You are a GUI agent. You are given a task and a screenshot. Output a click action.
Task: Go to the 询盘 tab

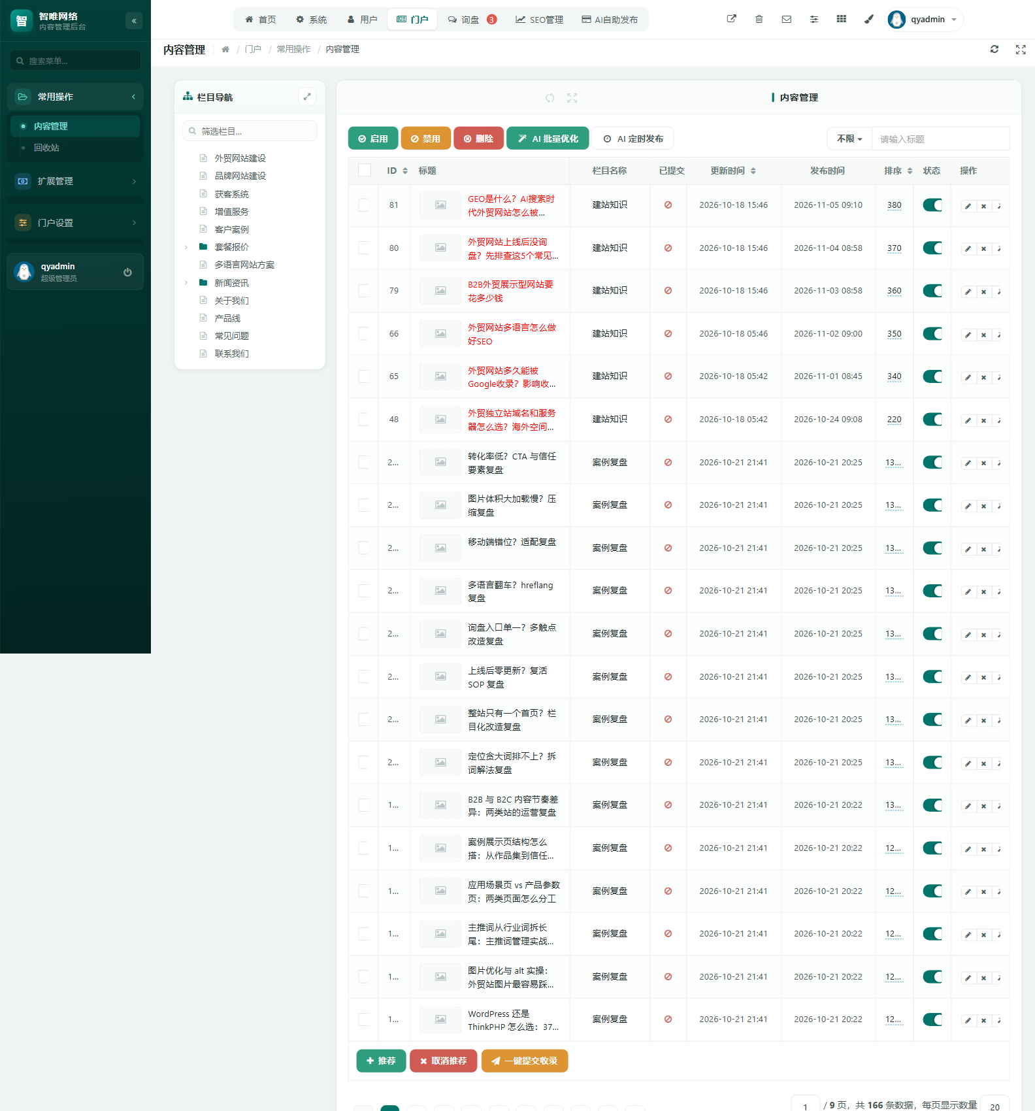(x=472, y=20)
